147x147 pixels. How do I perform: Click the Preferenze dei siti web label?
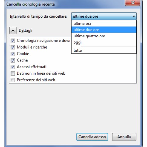click(36, 80)
